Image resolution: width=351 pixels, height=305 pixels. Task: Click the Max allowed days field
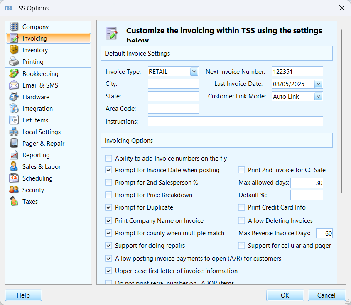(307, 183)
